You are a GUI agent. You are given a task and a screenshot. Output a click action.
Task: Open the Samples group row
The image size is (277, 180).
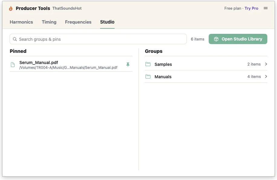tap(206, 64)
